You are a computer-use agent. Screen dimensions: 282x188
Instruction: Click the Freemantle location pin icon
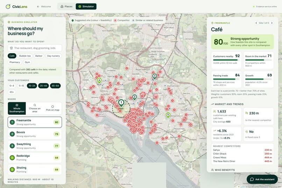[212, 23]
